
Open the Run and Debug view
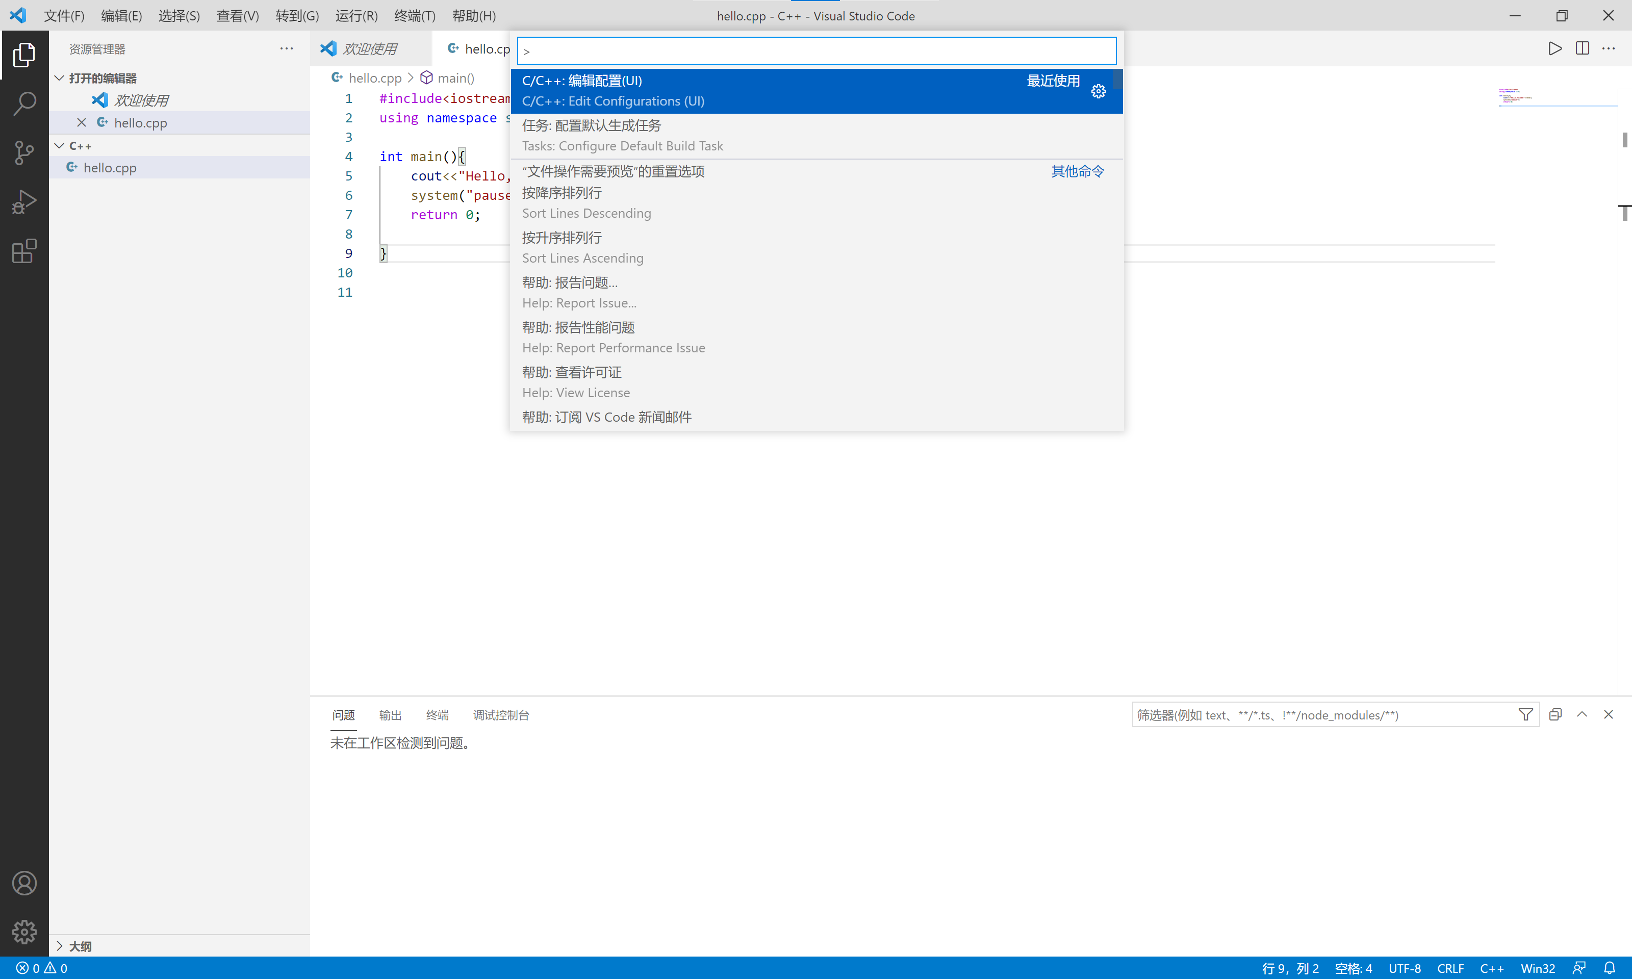tap(24, 202)
